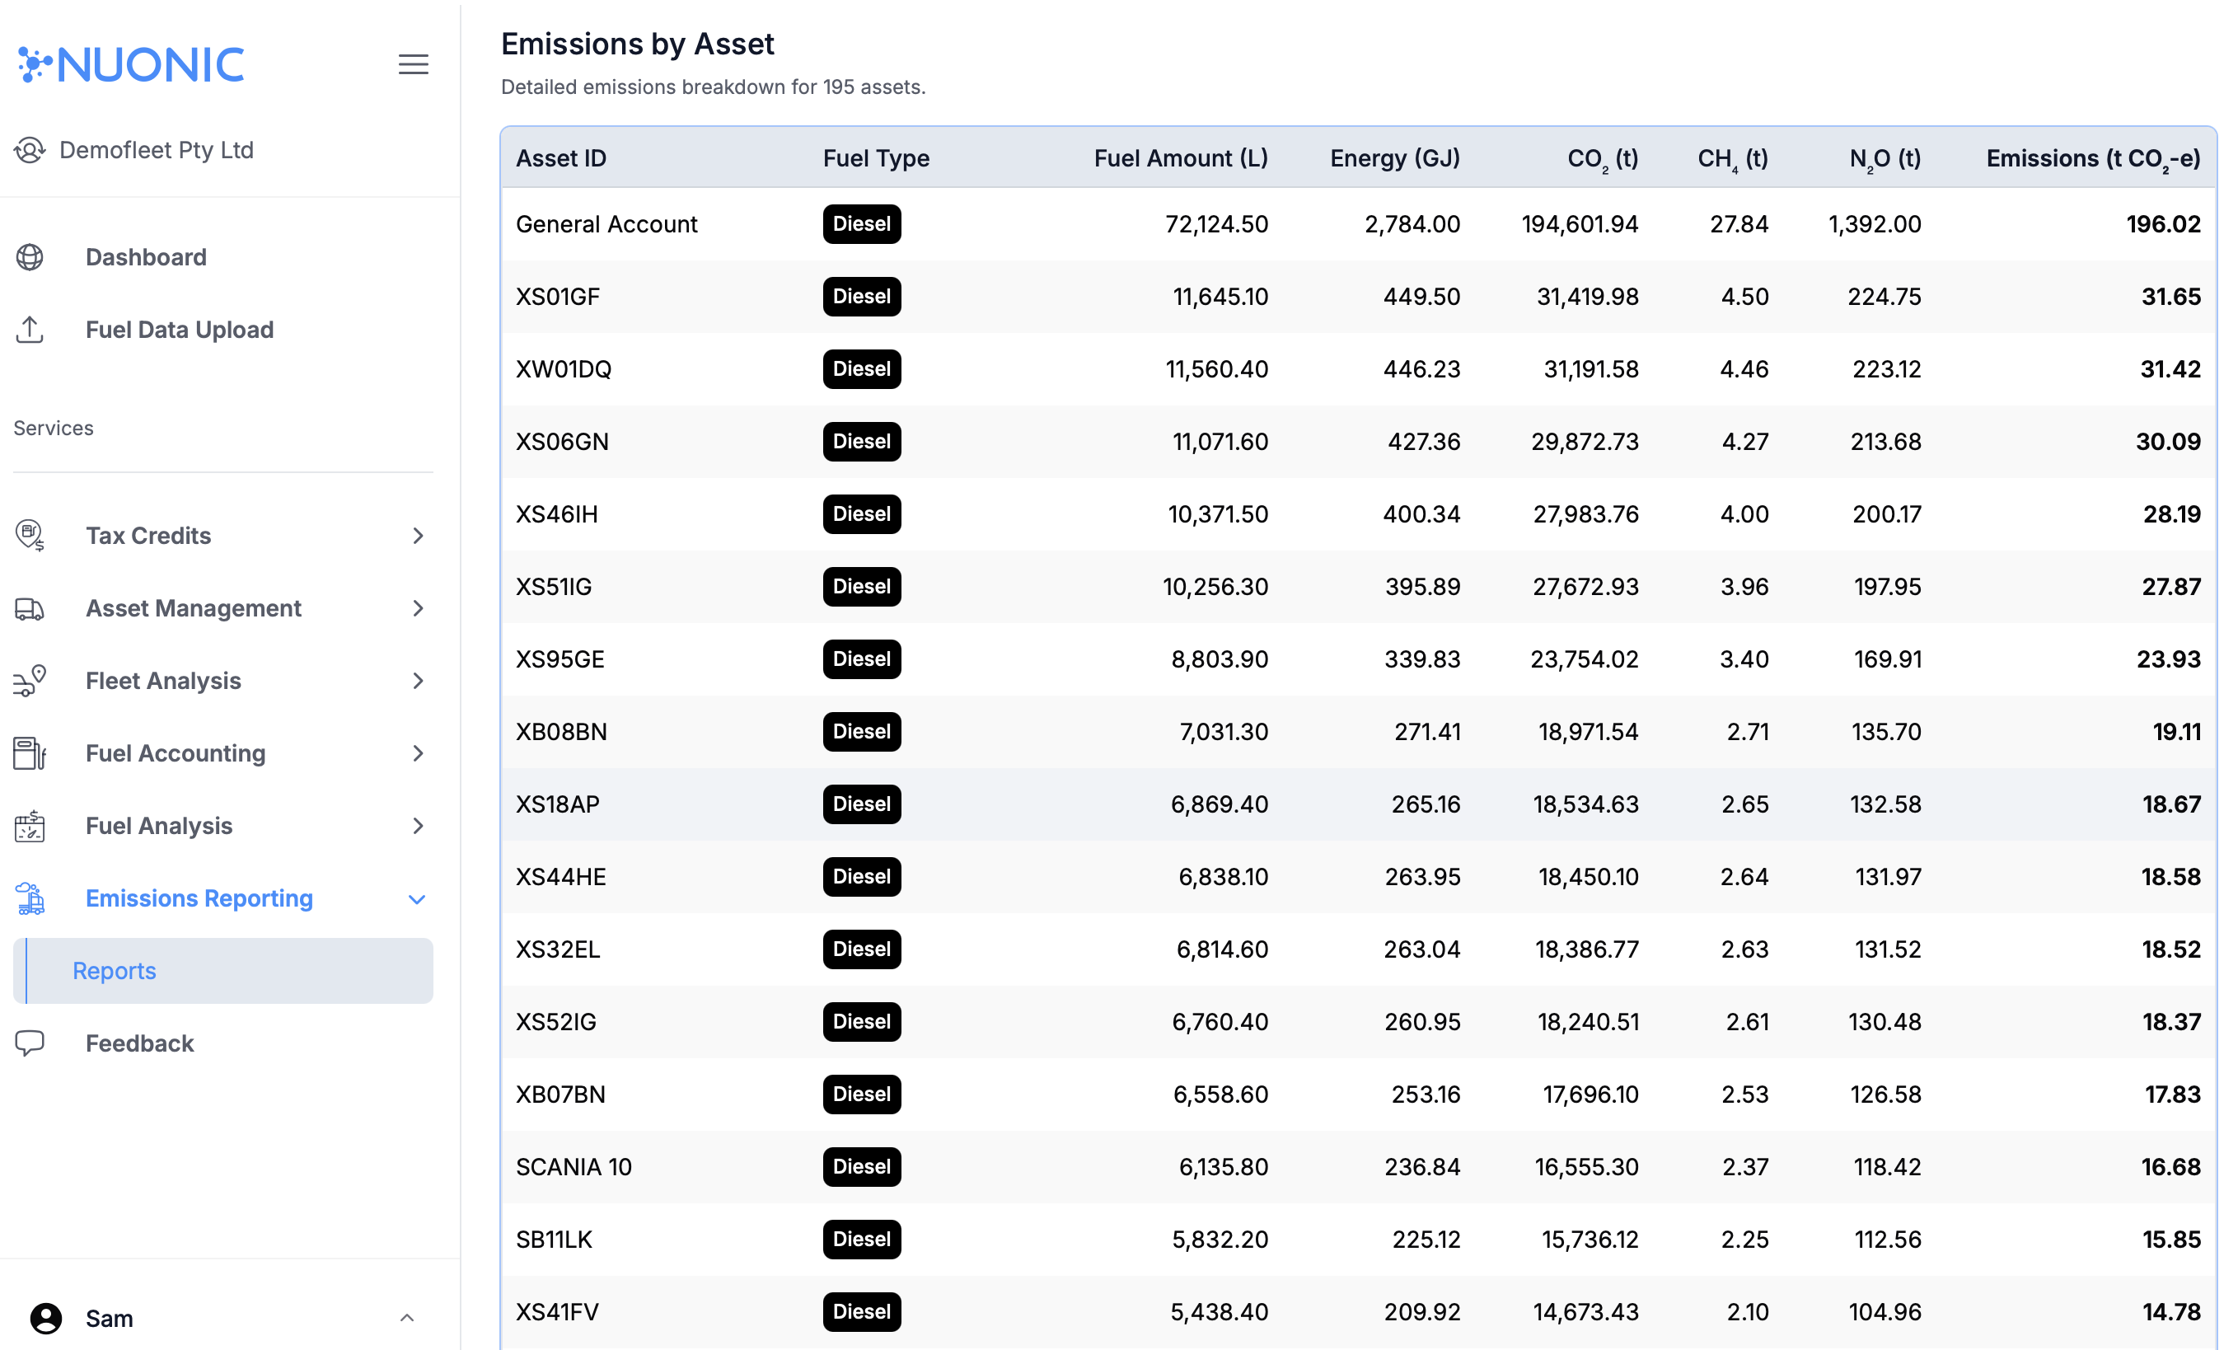Toggle the sidebar hamburger menu
This screenshot has width=2238, height=1350.
(414, 64)
